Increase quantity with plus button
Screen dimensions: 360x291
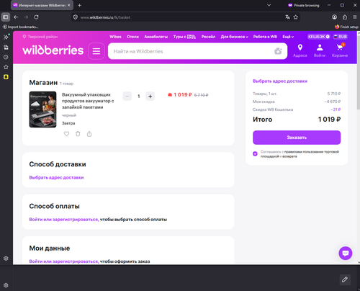click(150, 97)
